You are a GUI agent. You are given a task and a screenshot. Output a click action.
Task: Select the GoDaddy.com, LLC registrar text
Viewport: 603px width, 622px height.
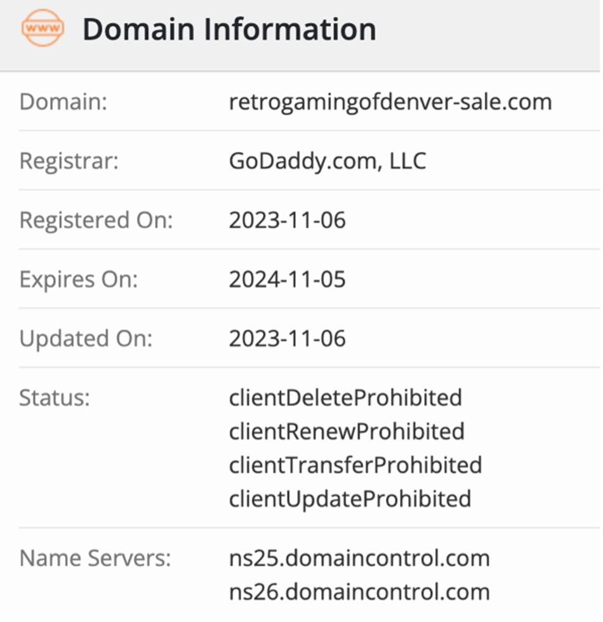(328, 161)
